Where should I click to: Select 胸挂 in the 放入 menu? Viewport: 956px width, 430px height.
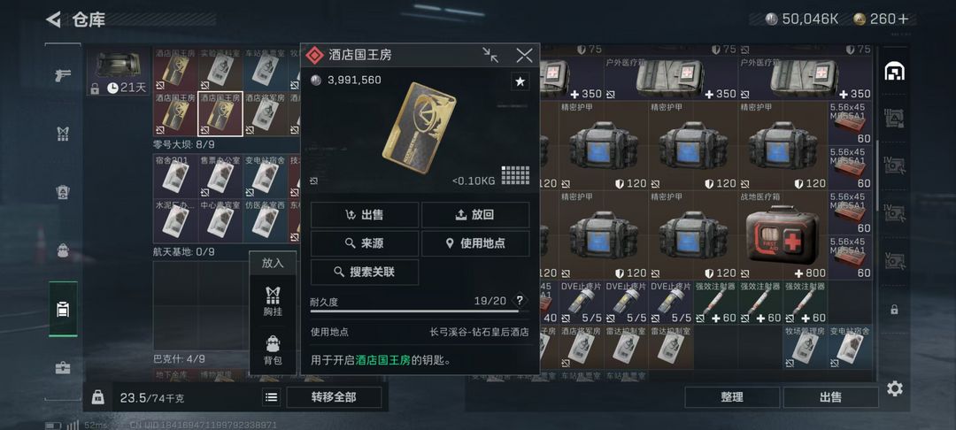pyautogui.click(x=273, y=302)
